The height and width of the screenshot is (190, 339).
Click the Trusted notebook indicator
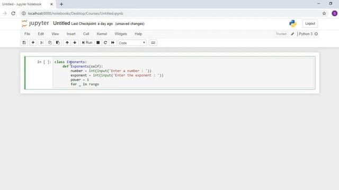[x=281, y=34]
